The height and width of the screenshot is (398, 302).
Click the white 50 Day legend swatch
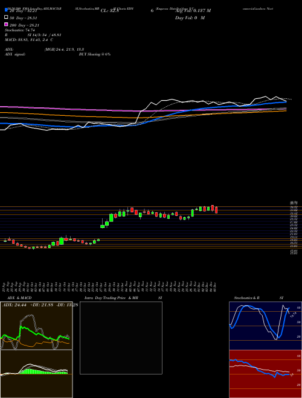[x=6, y=17]
